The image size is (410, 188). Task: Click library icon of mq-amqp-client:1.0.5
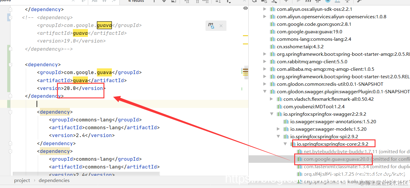272,69
